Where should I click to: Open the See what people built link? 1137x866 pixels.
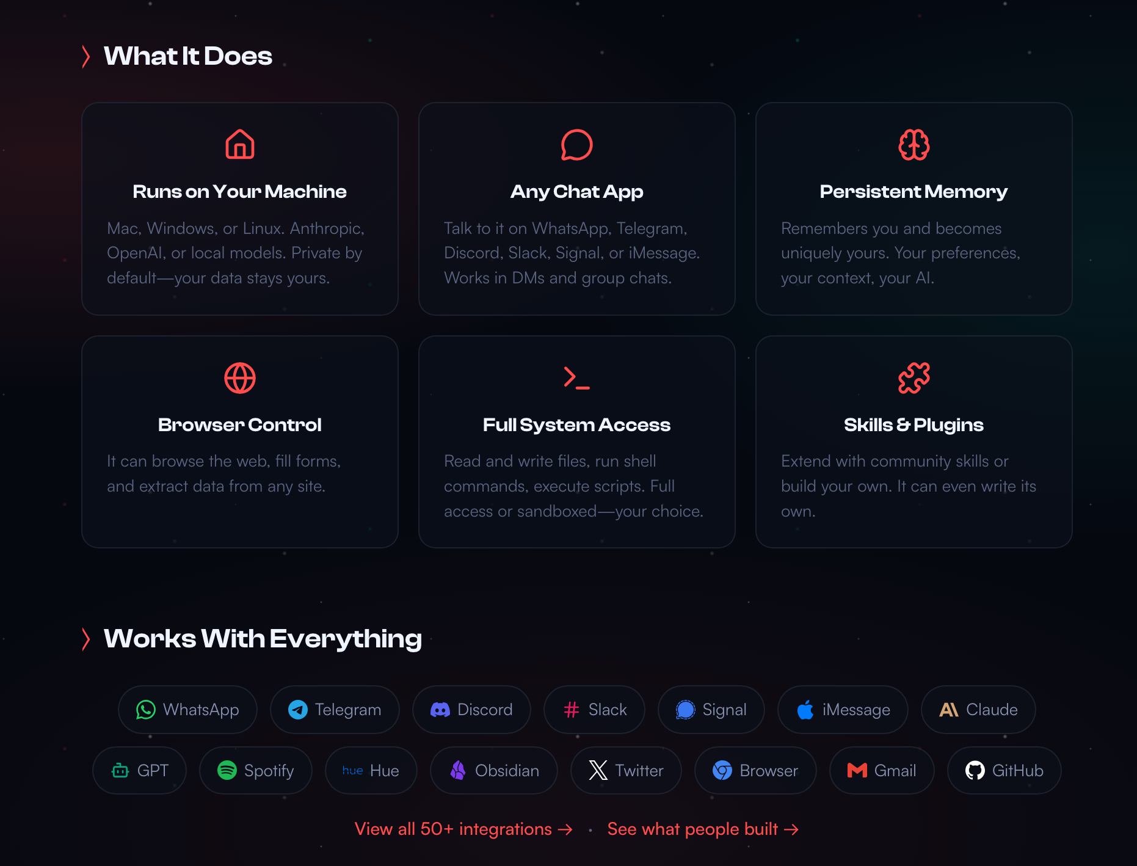point(703,829)
